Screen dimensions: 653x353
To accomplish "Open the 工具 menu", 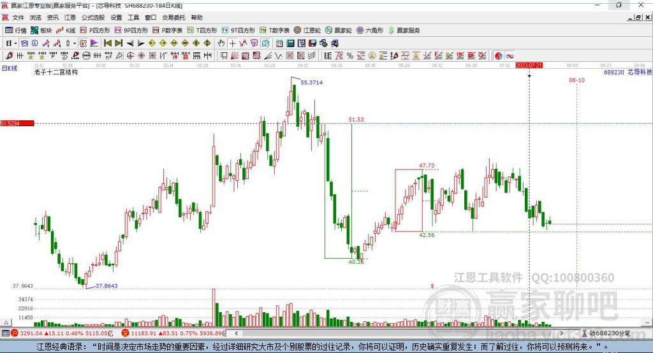I will pyautogui.click(x=133, y=17).
